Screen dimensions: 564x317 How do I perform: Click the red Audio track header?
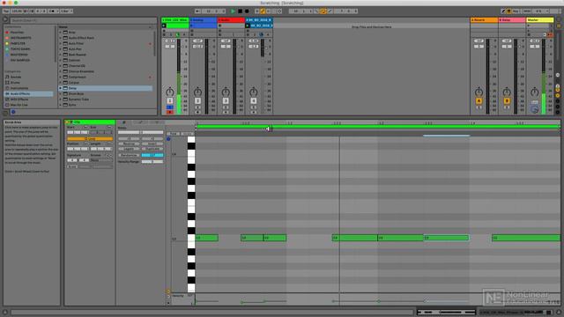coord(231,20)
